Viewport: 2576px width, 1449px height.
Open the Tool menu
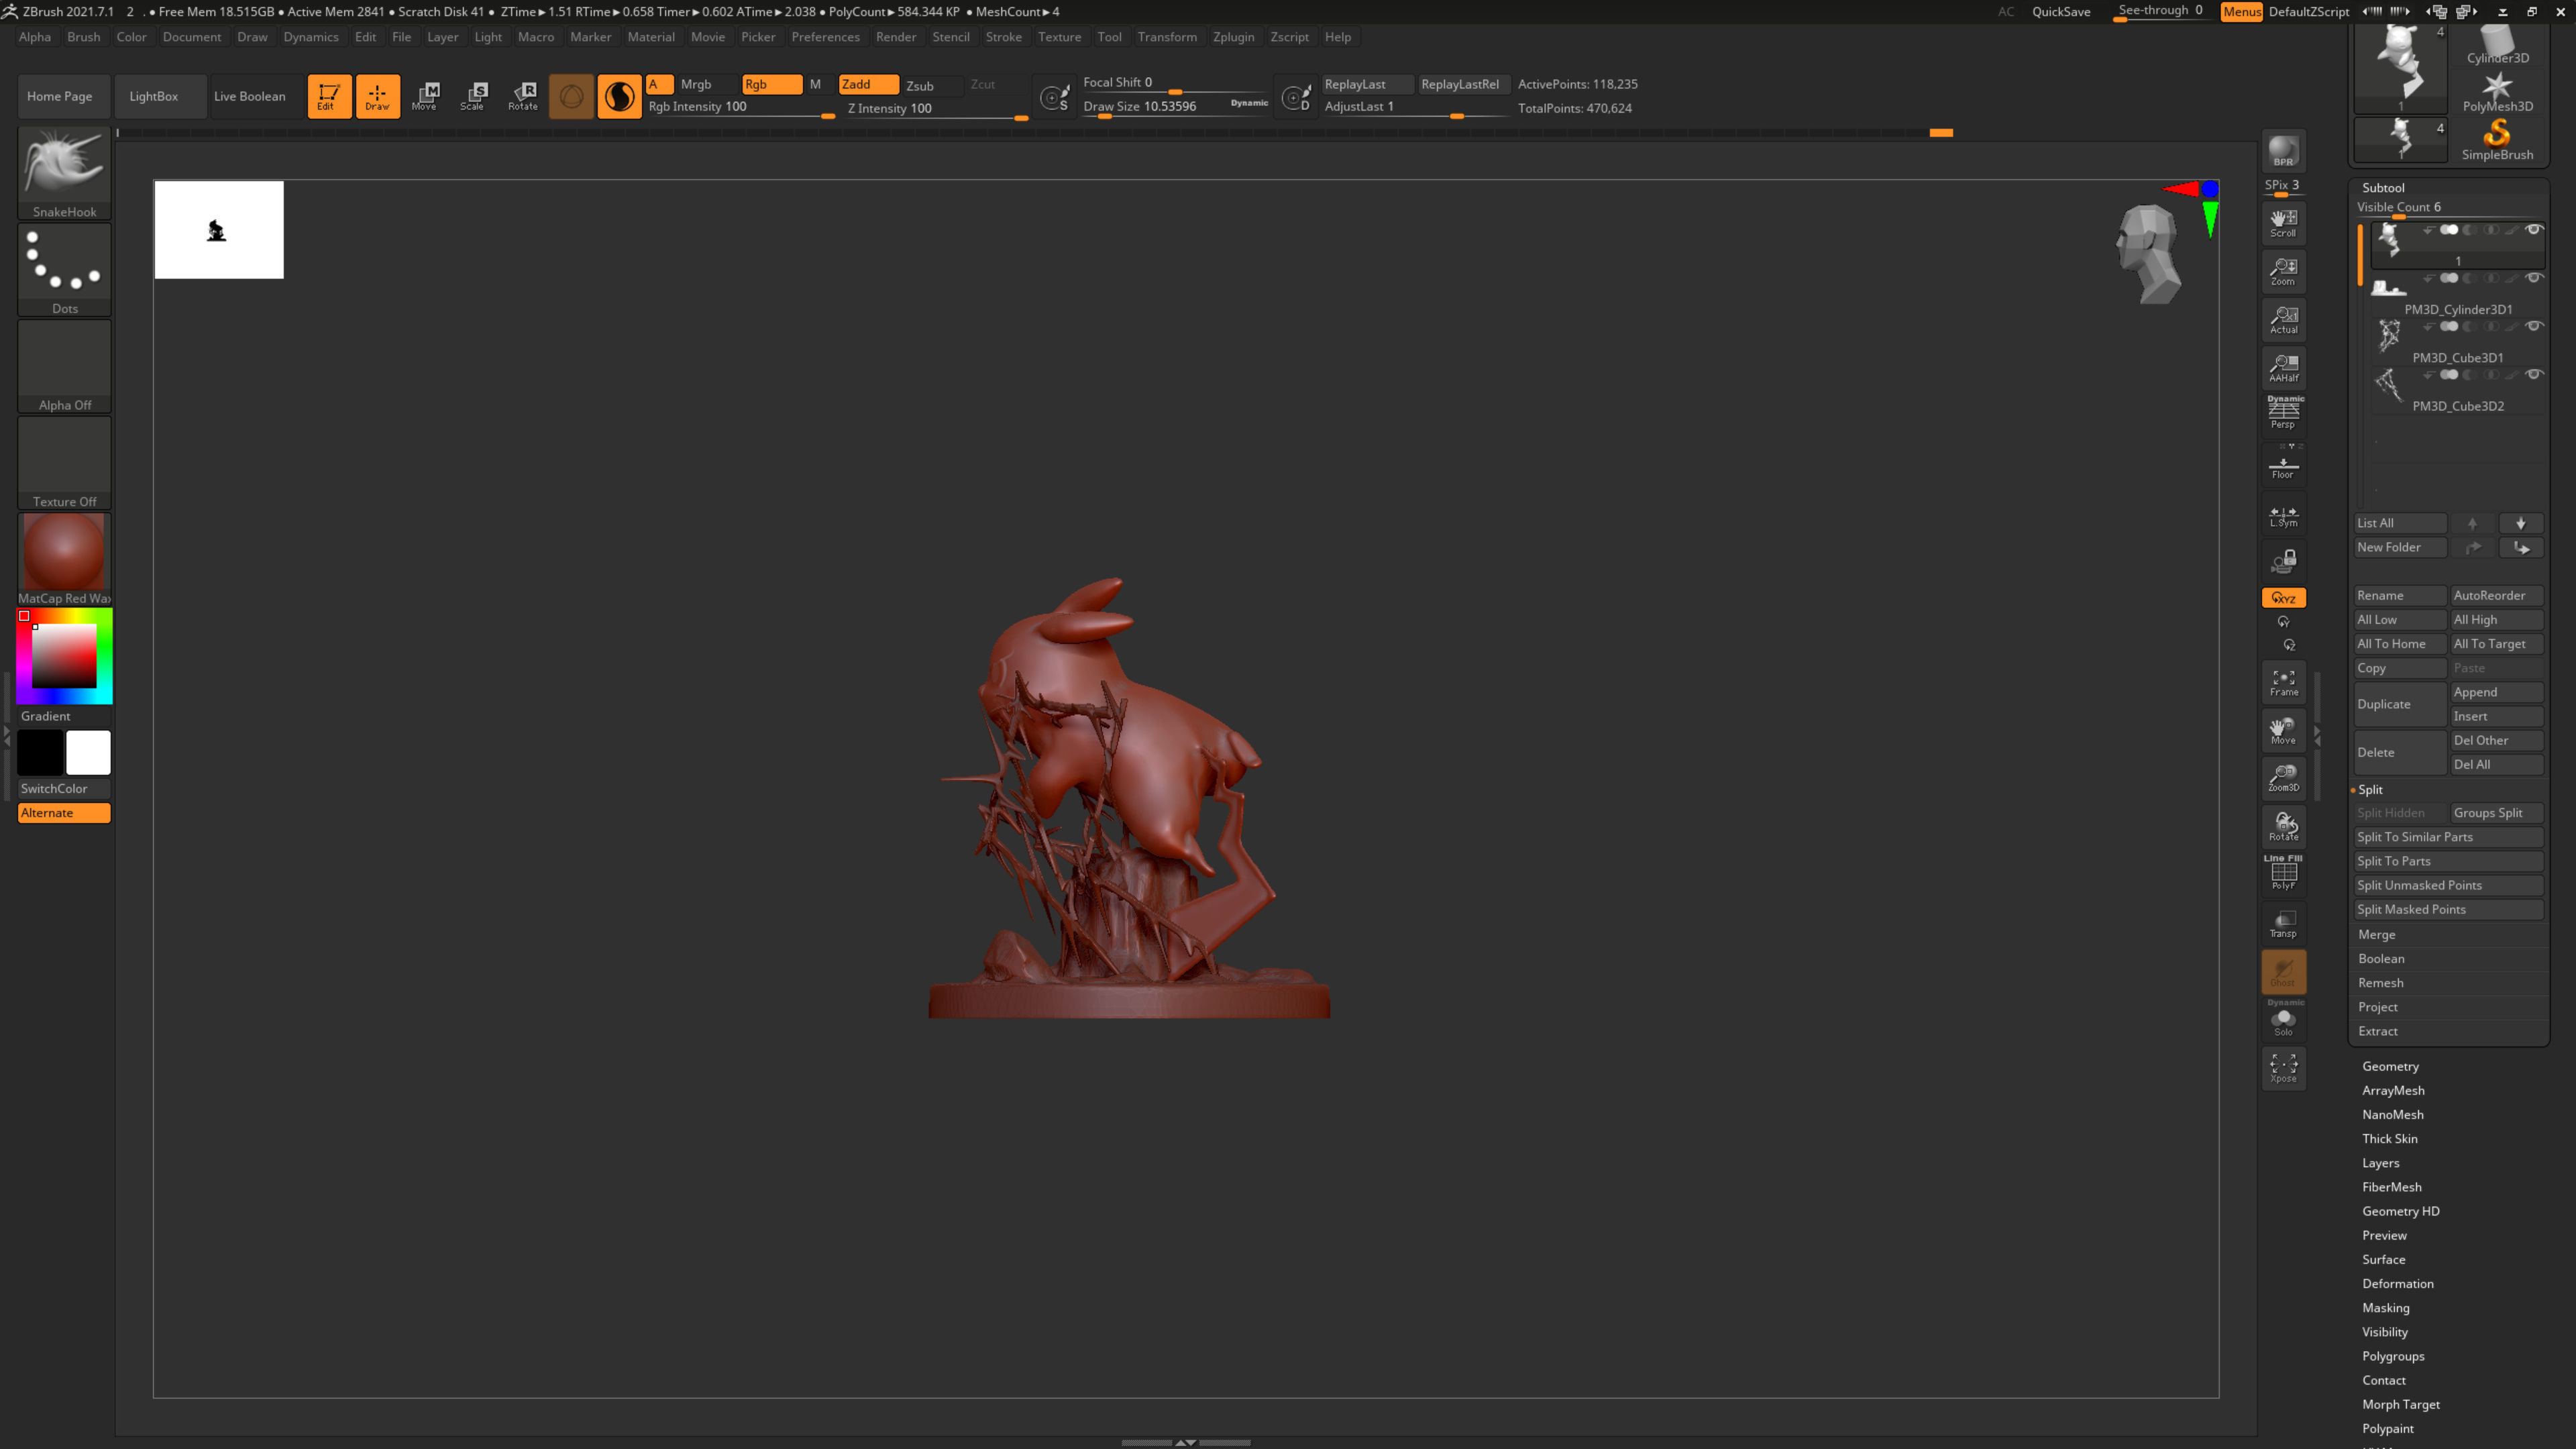pos(1109,37)
